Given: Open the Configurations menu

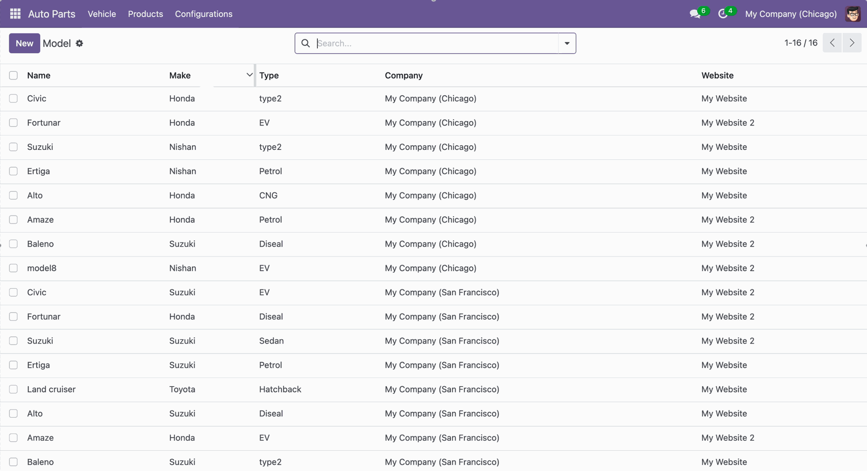Looking at the screenshot, I should click(x=204, y=14).
